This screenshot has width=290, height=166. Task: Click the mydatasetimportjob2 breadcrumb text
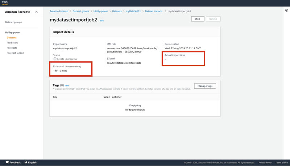pyautogui.click(x=179, y=11)
